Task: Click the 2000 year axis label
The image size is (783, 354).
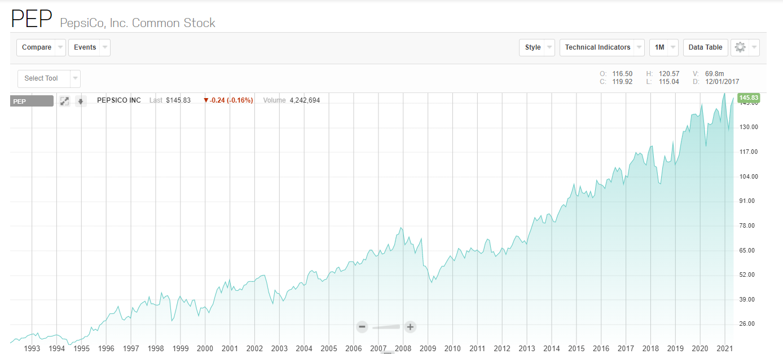Action: point(205,348)
